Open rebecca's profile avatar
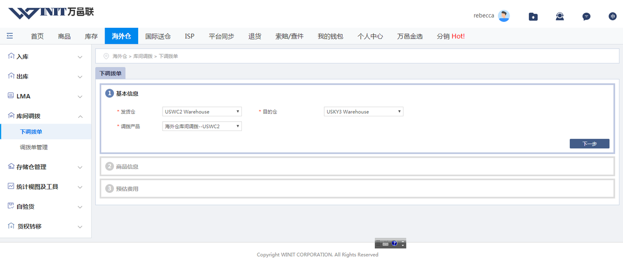Image resolution: width=623 pixels, height=277 pixels. coord(504,16)
